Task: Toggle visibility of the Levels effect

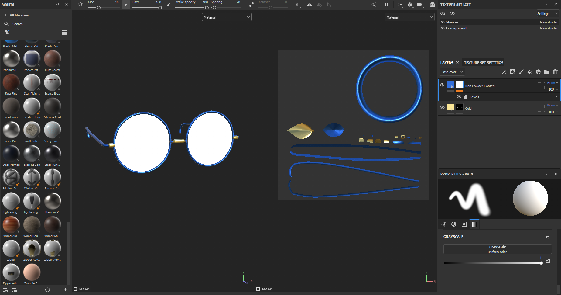Action: pyautogui.click(x=459, y=97)
